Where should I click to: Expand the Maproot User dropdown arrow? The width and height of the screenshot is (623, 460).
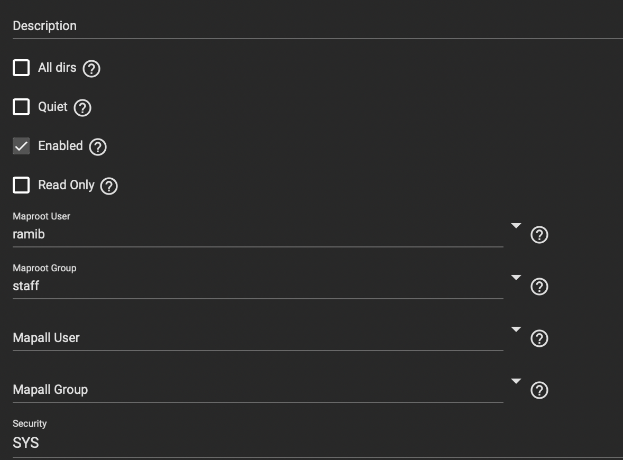pos(516,226)
